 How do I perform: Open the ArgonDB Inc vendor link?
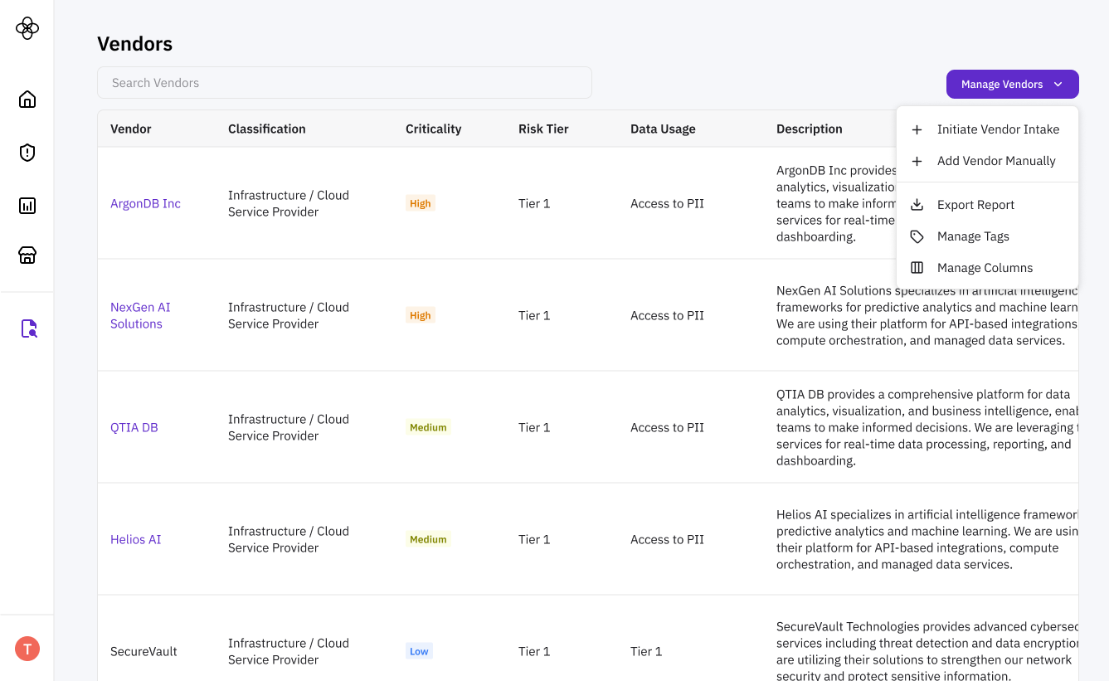click(145, 203)
